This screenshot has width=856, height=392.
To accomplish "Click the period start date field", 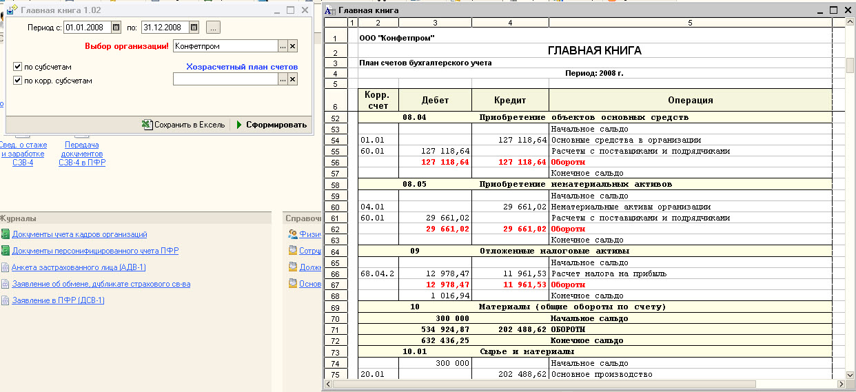I will click(88, 28).
